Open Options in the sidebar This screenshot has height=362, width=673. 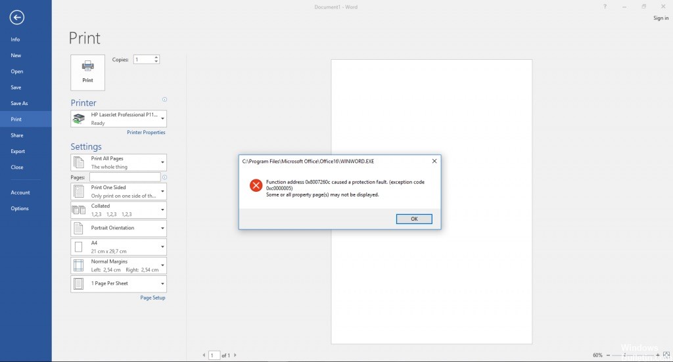[26, 208]
